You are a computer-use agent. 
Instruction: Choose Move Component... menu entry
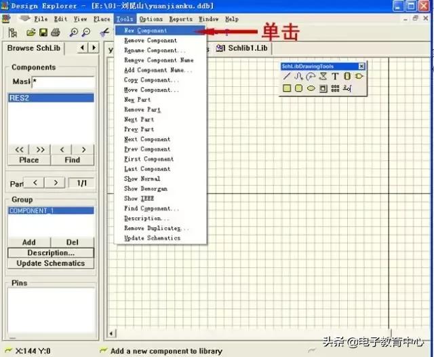tap(160, 90)
